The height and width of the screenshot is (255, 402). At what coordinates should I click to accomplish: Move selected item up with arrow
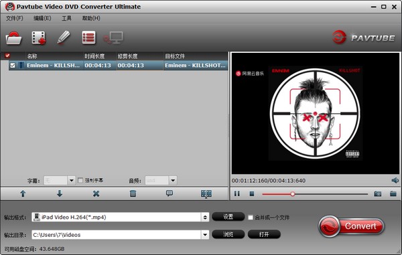point(23,193)
